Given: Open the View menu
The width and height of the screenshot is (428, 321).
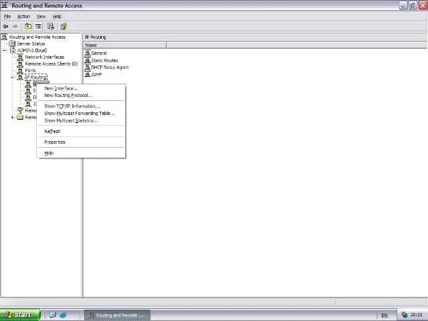Looking at the screenshot, I should coord(41,16).
